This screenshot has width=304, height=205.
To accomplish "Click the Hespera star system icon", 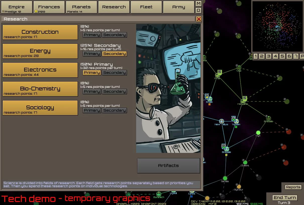I will tap(243, 101).
